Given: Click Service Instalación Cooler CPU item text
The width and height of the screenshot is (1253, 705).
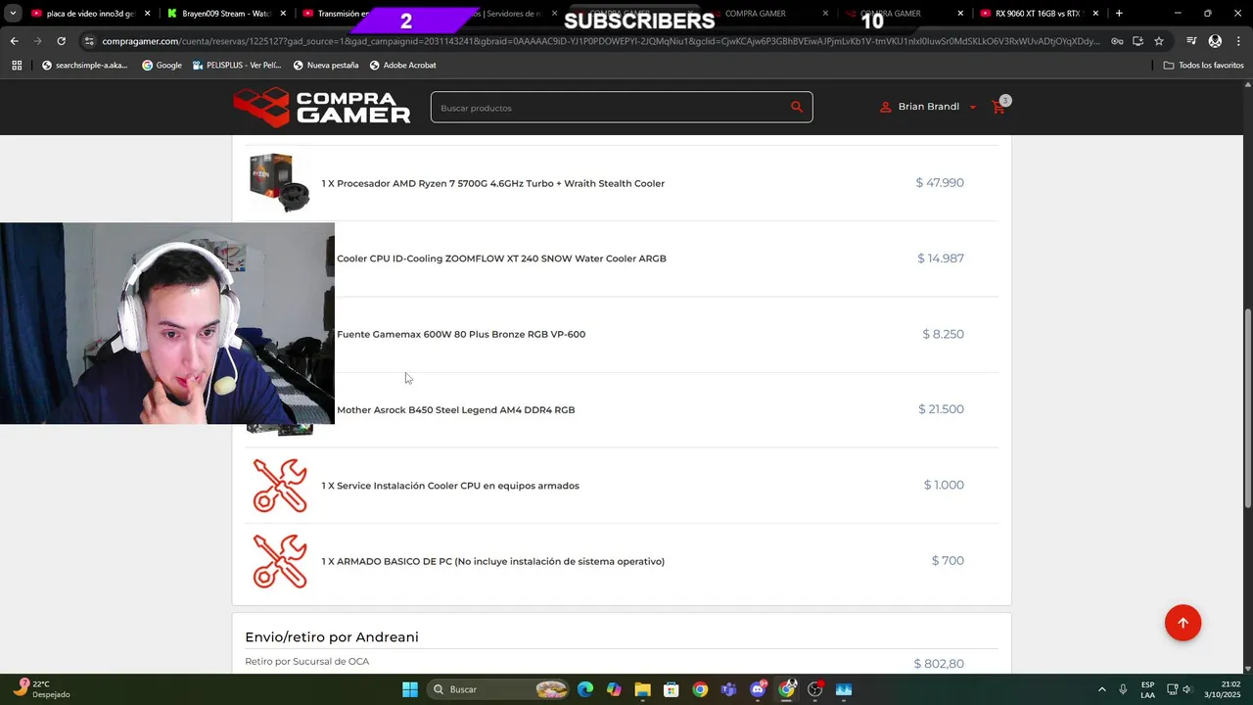Looking at the screenshot, I should coord(458,486).
